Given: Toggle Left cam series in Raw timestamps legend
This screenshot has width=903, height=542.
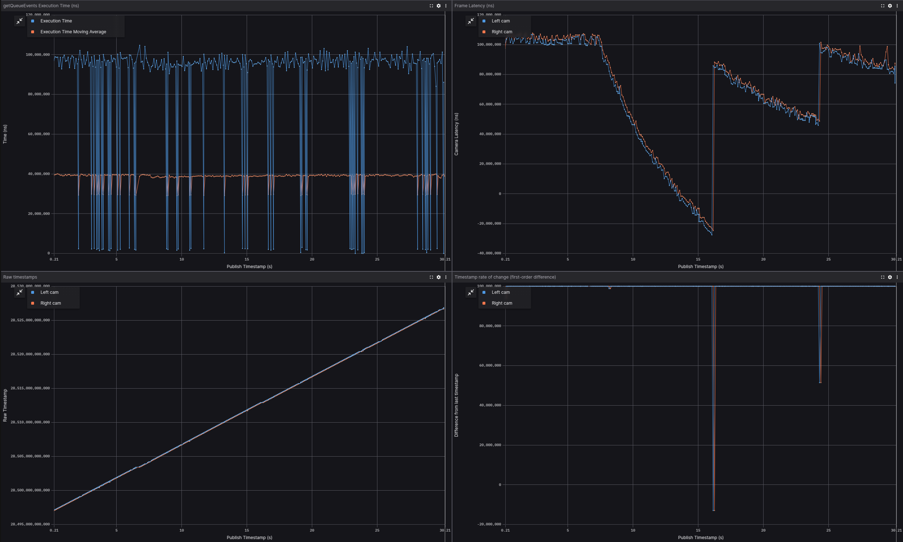Looking at the screenshot, I should pos(49,292).
